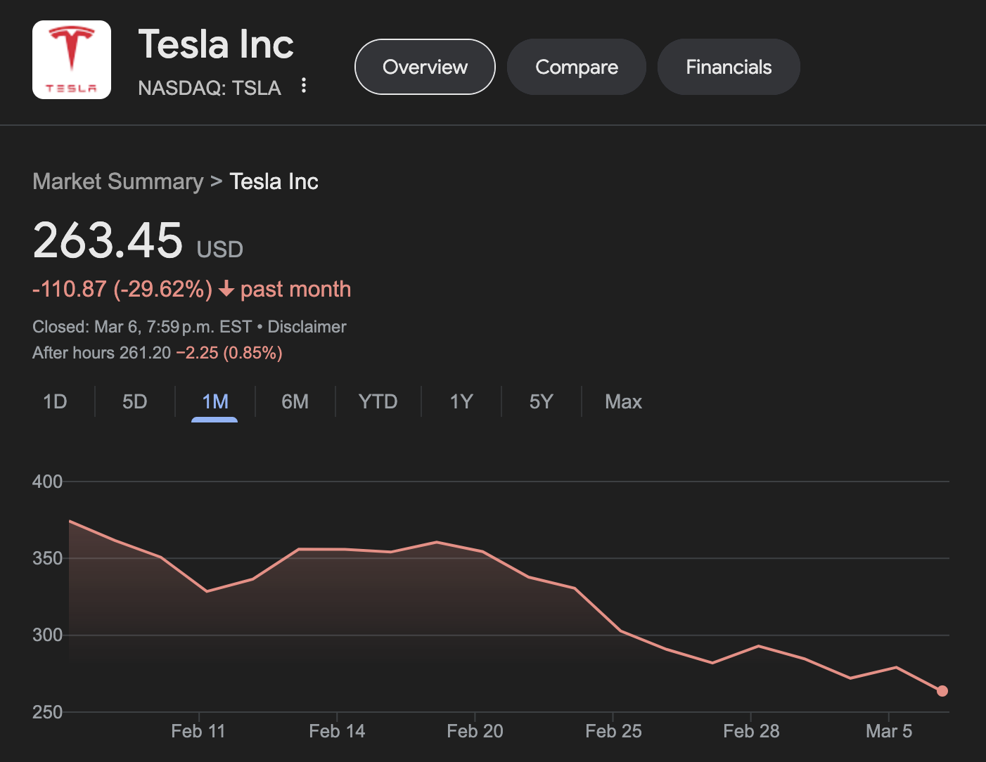Image resolution: width=986 pixels, height=762 pixels.
Task: Select the Overview tab
Action: 425,67
